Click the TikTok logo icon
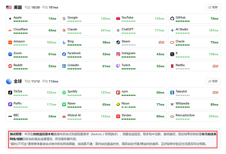 pos(10,93)
